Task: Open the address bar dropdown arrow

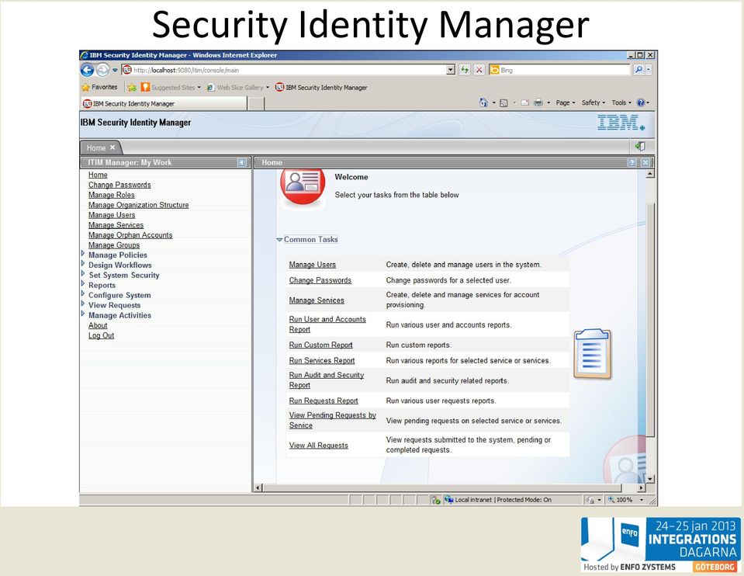Action: [x=451, y=71]
